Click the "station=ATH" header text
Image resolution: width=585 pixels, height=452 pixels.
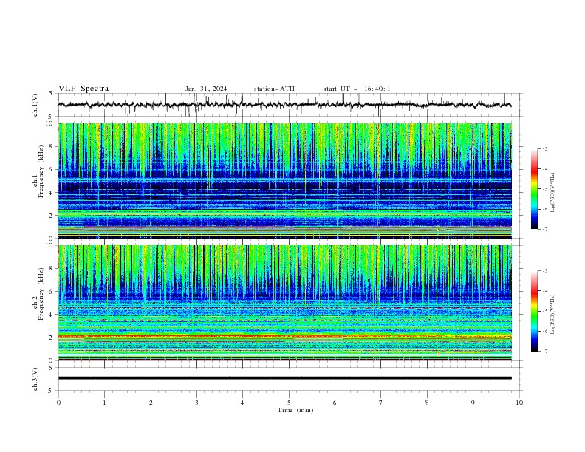pyautogui.click(x=274, y=89)
